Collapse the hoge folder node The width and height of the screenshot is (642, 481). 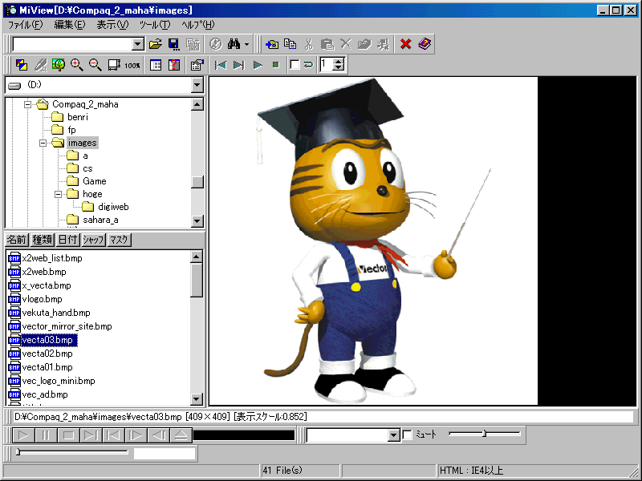[58, 194]
